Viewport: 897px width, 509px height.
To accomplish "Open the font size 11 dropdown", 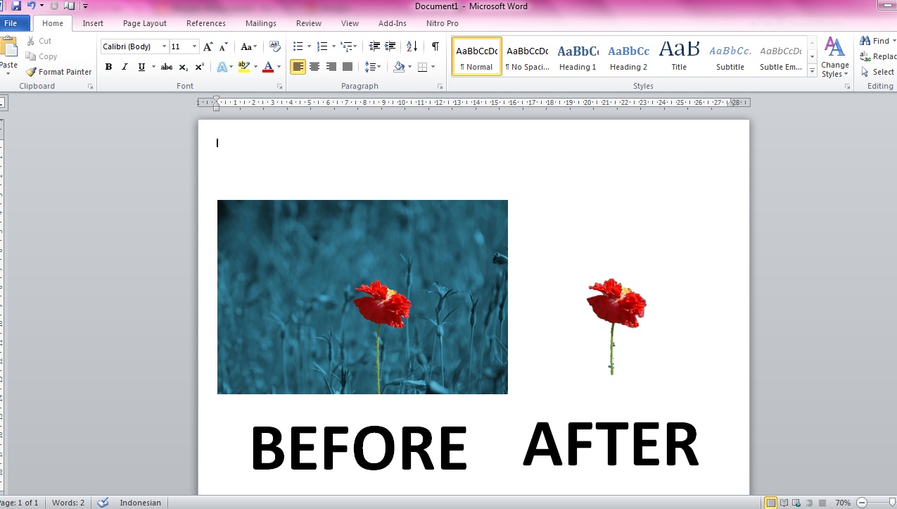I will pos(195,47).
